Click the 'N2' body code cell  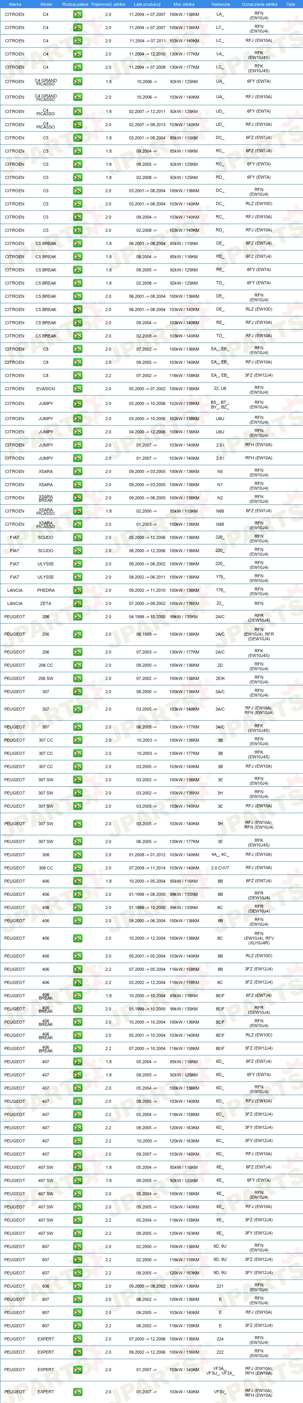[220, 498]
